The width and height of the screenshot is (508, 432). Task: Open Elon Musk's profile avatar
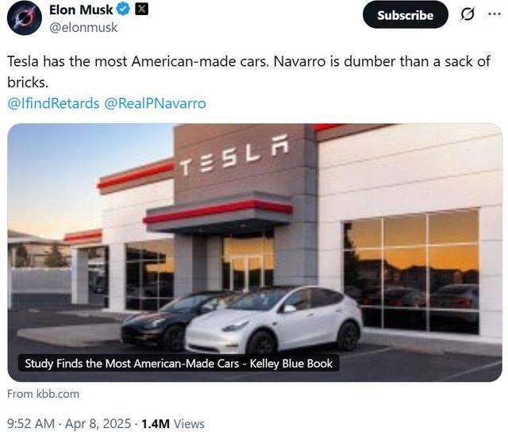click(23, 17)
